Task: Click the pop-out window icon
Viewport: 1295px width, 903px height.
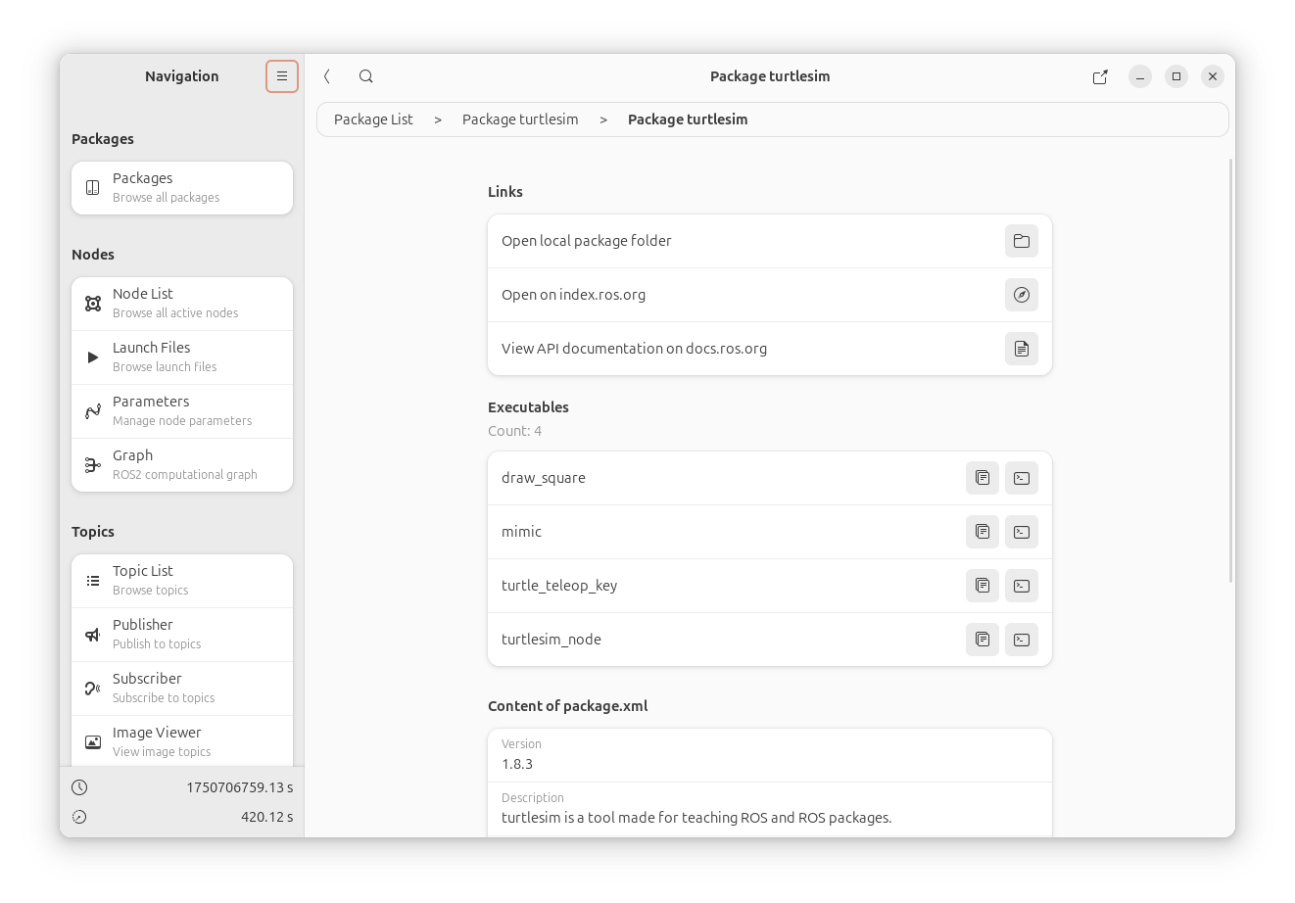Action: tap(1100, 76)
